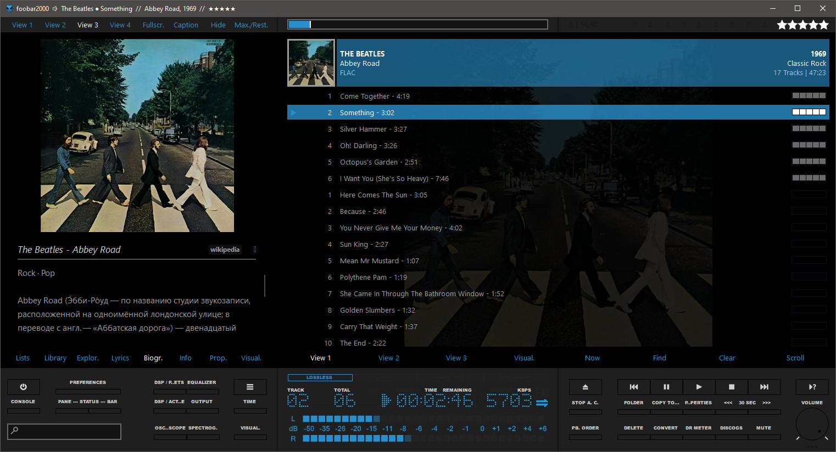The width and height of the screenshot is (836, 452).
Task: Select the Info tab
Action: (186, 358)
